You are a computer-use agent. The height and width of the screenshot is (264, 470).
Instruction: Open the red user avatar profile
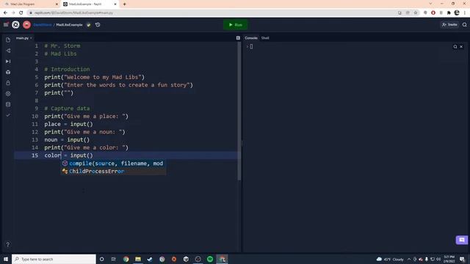tap(26, 25)
